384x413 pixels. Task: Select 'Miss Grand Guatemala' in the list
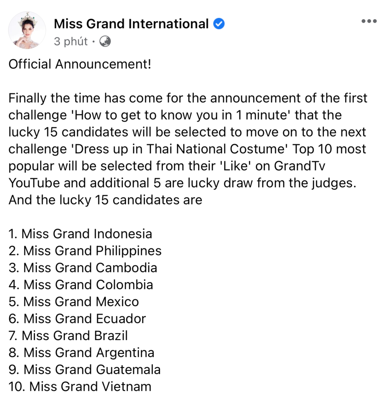pyautogui.click(x=84, y=369)
